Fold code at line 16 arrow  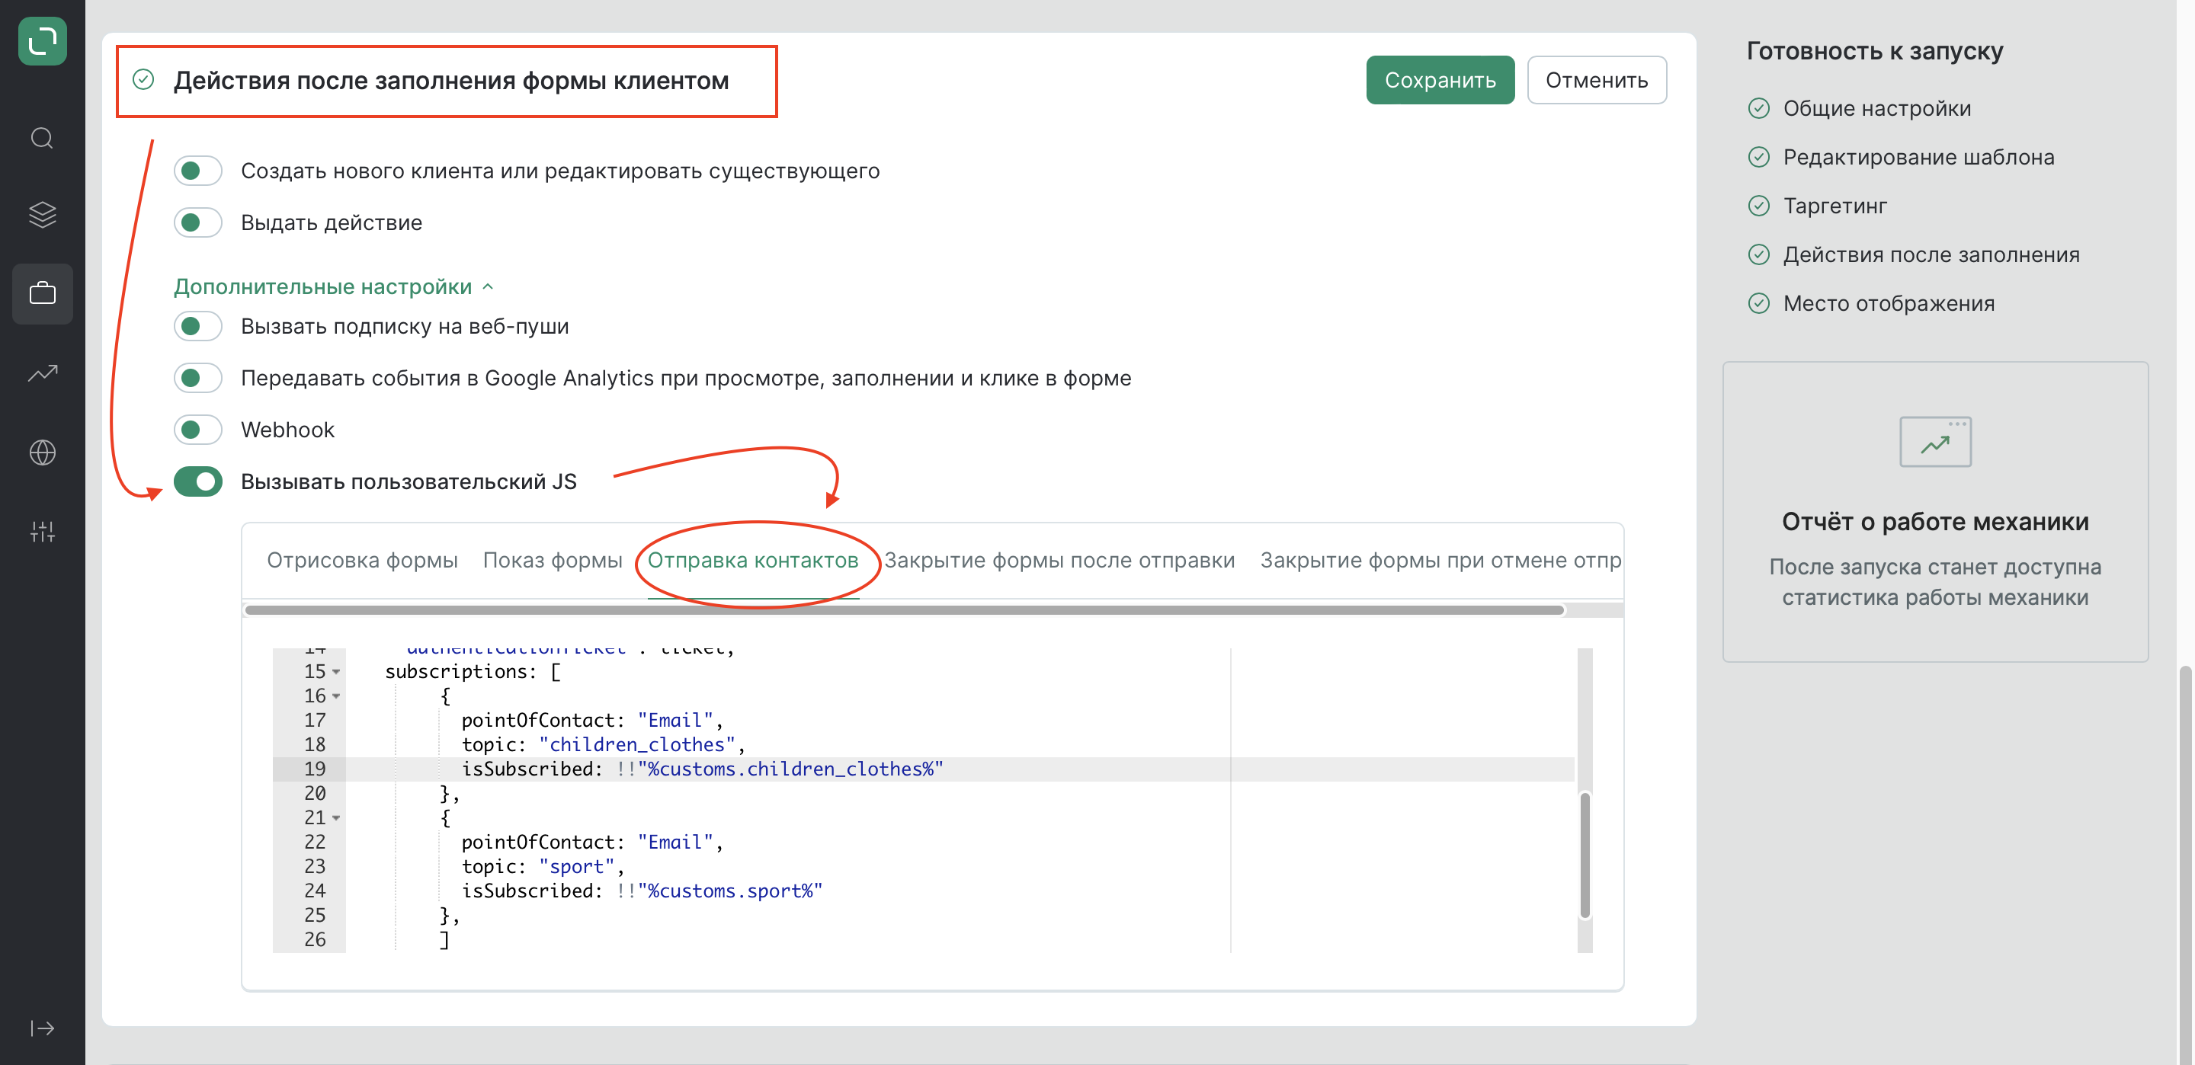click(x=337, y=696)
